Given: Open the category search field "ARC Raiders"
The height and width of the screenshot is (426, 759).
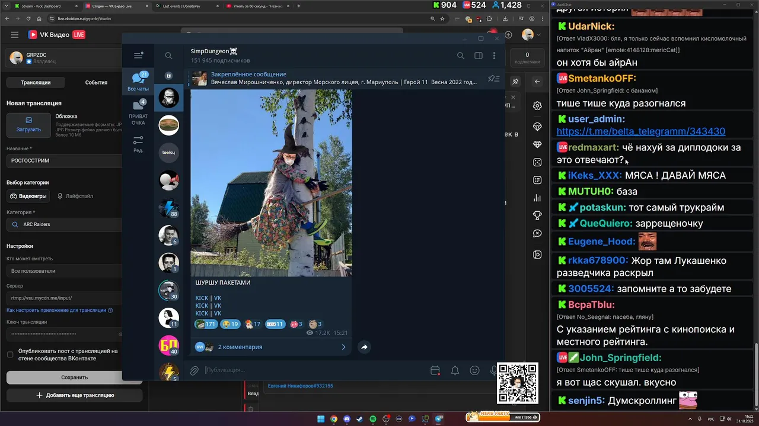Looking at the screenshot, I should pos(64,224).
